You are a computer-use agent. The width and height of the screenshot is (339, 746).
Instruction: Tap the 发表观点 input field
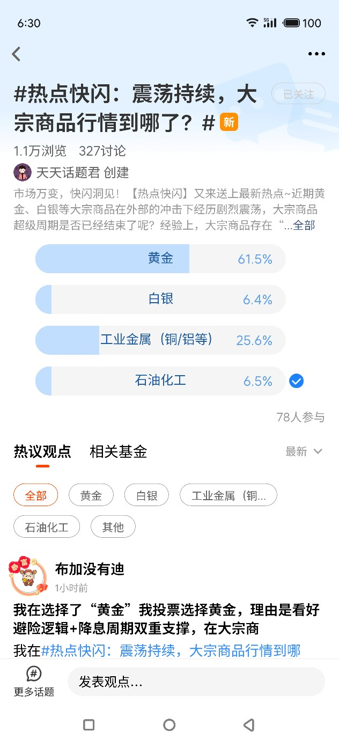pos(196,682)
